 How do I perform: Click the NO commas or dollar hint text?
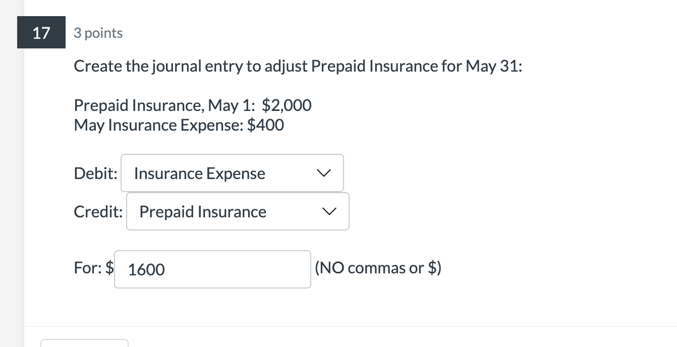coord(378,268)
